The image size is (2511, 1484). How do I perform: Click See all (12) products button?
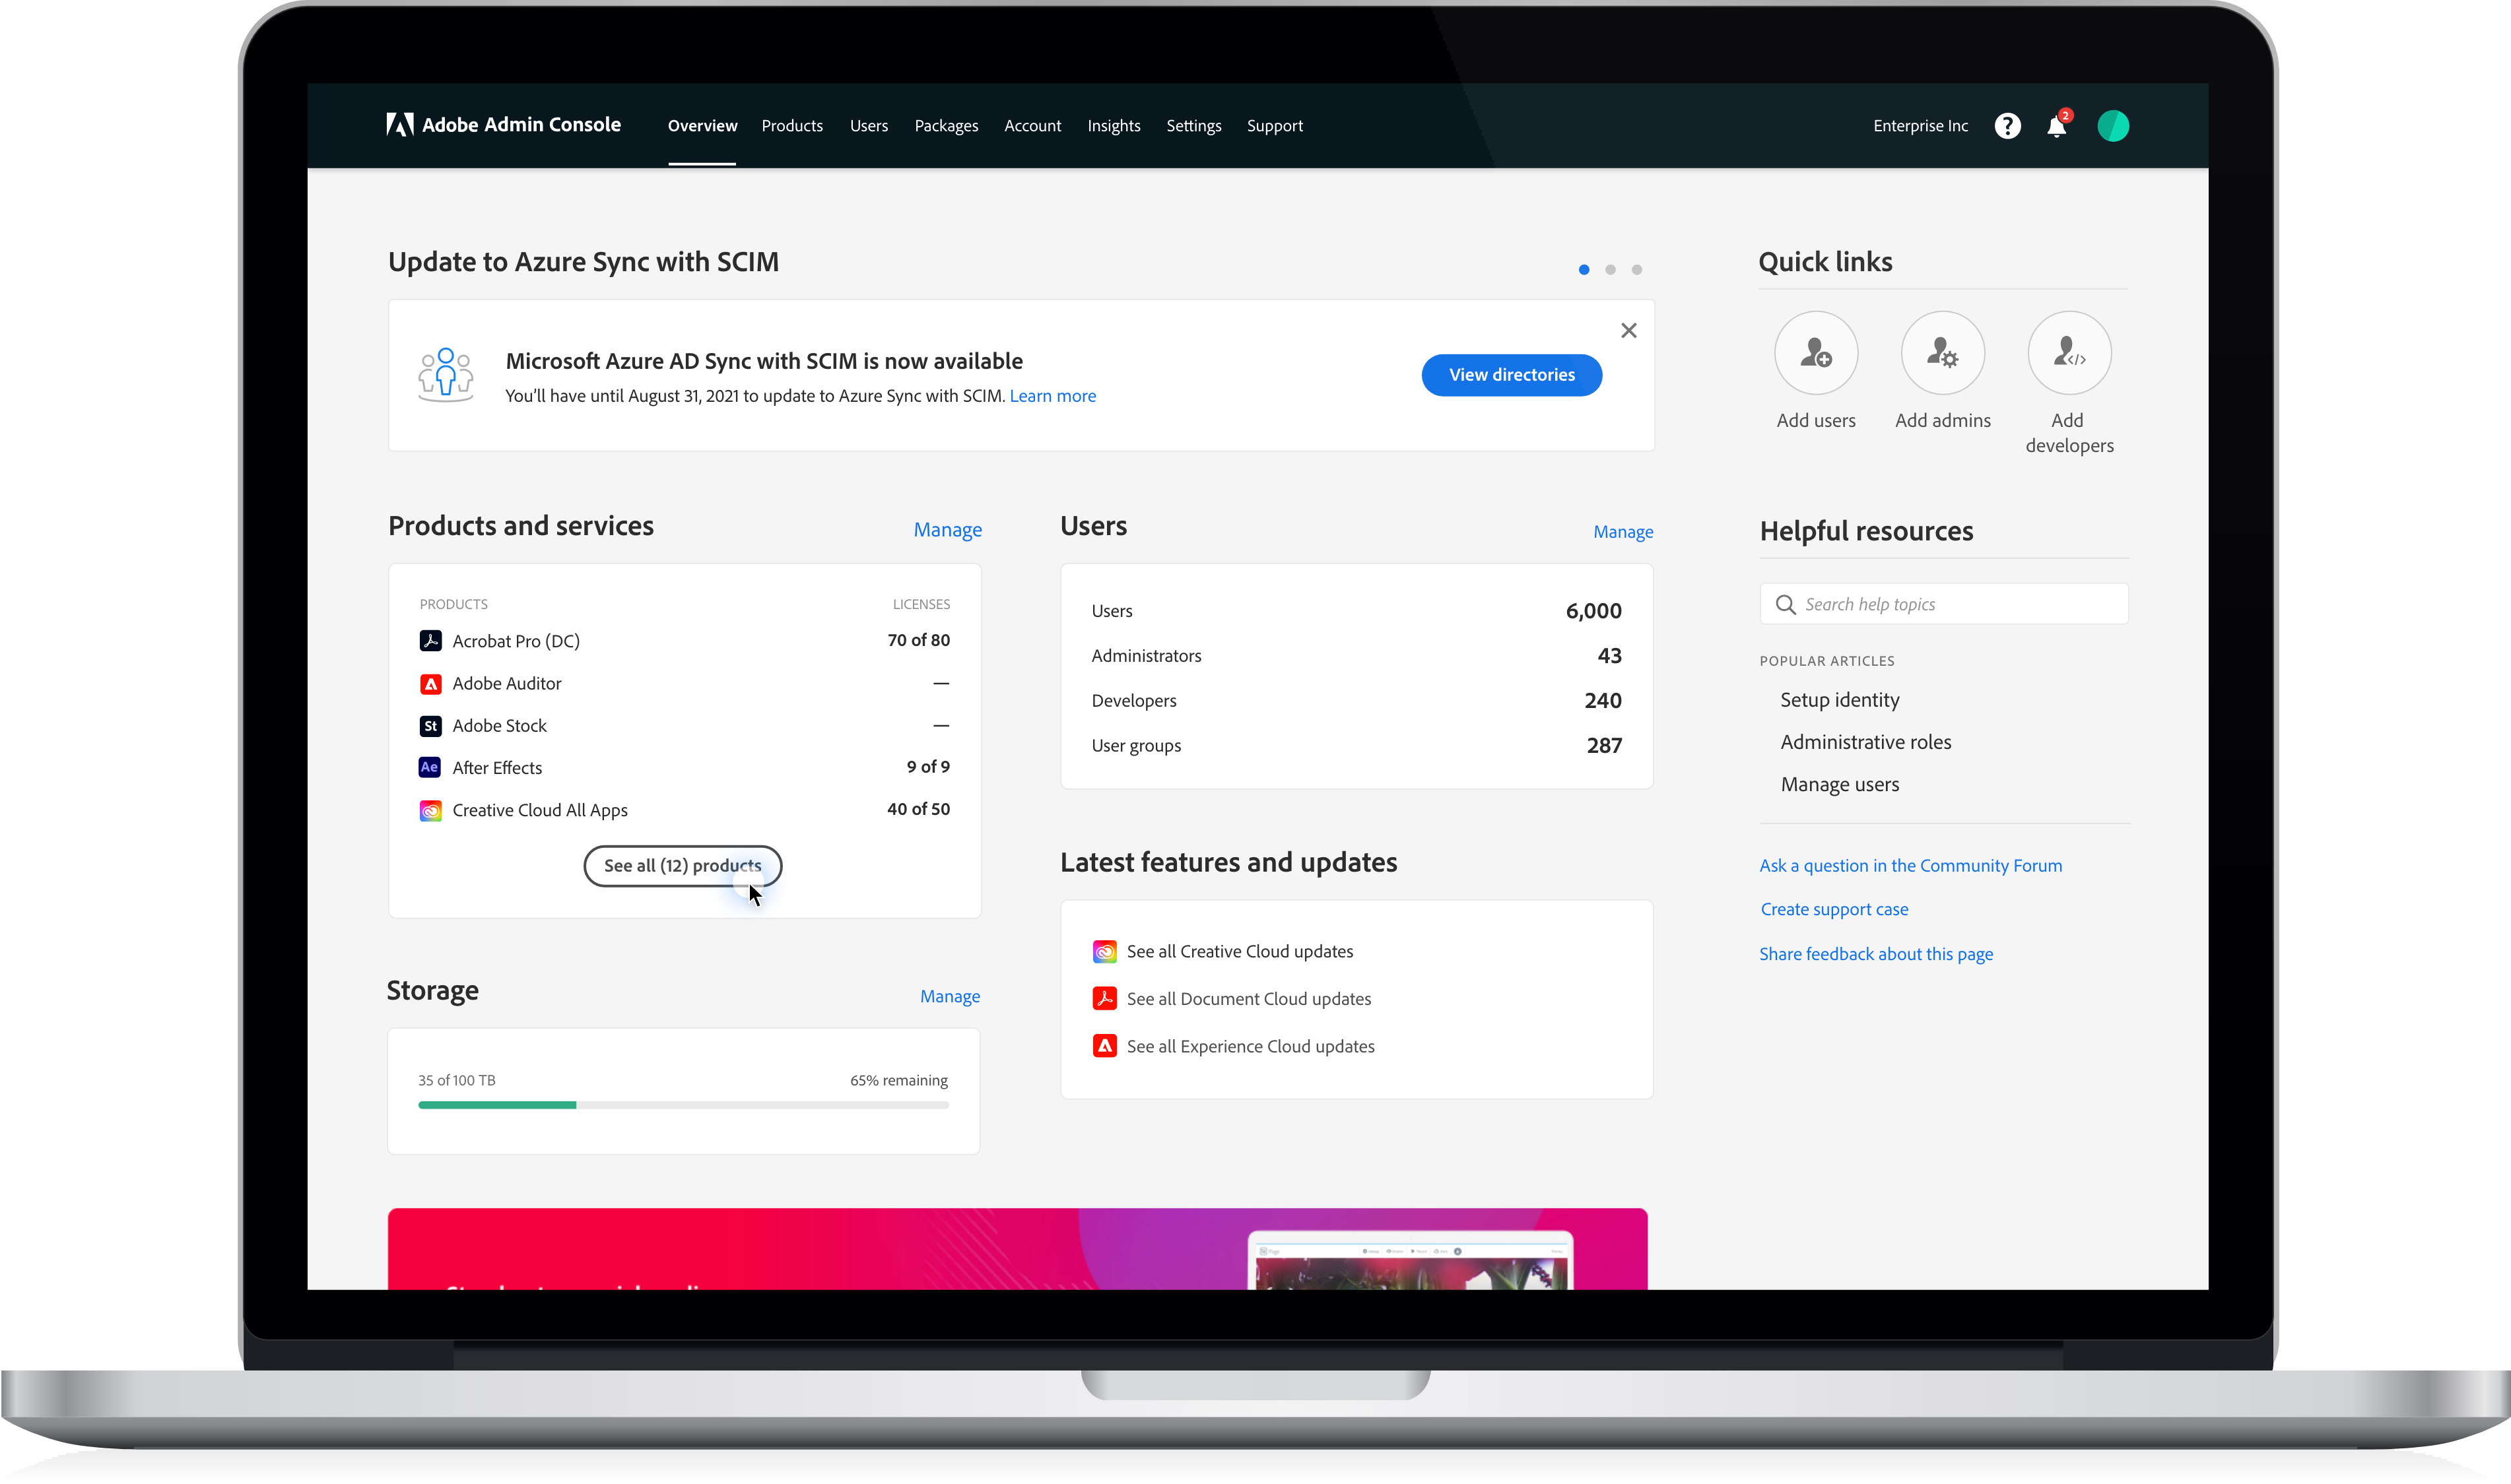(x=683, y=866)
